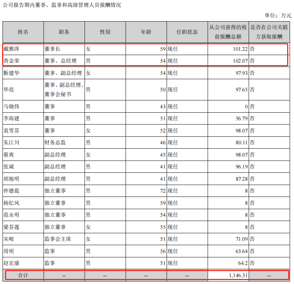Click the 姓名 column header
The height and width of the screenshot is (284, 294).
pos(23,32)
